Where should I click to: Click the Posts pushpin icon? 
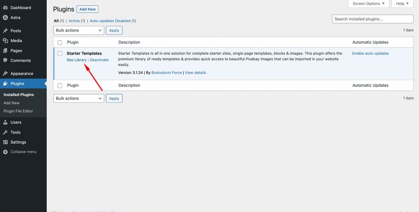pyautogui.click(x=5, y=31)
